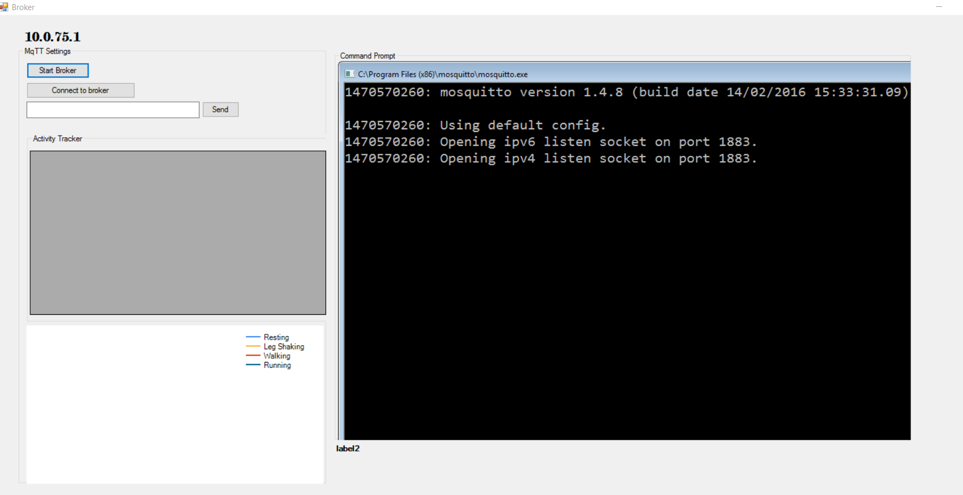Click the Start Broker button

click(58, 70)
